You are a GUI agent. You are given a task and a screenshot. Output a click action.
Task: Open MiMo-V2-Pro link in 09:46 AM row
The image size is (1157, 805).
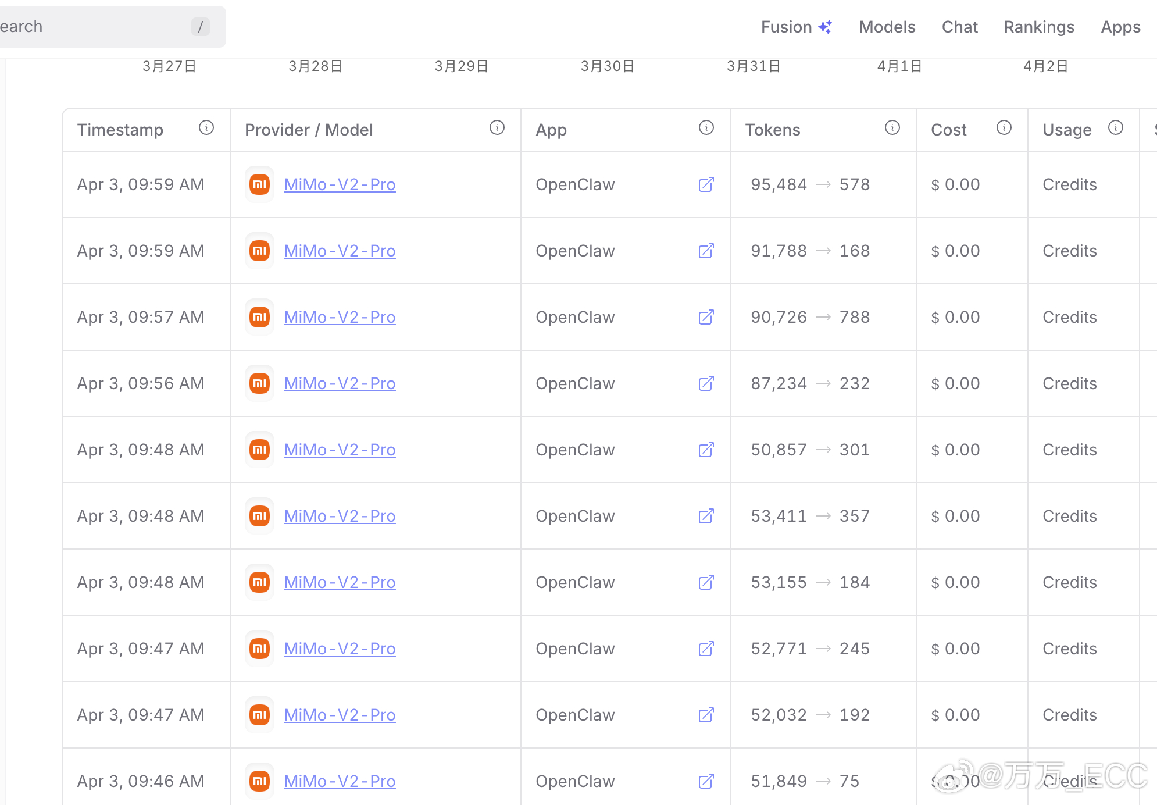[x=340, y=781]
